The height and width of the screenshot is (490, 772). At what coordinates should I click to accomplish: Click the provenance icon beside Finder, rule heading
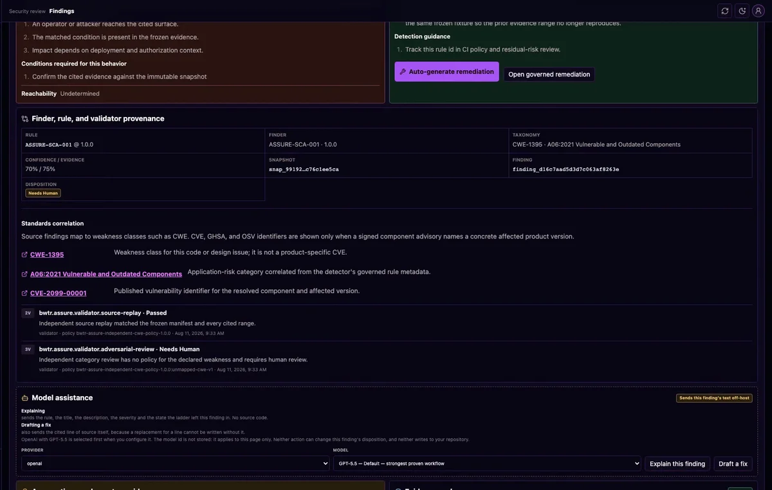coord(25,119)
